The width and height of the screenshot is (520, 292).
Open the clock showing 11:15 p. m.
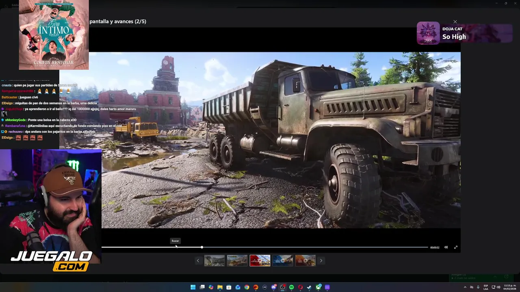[509, 287]
